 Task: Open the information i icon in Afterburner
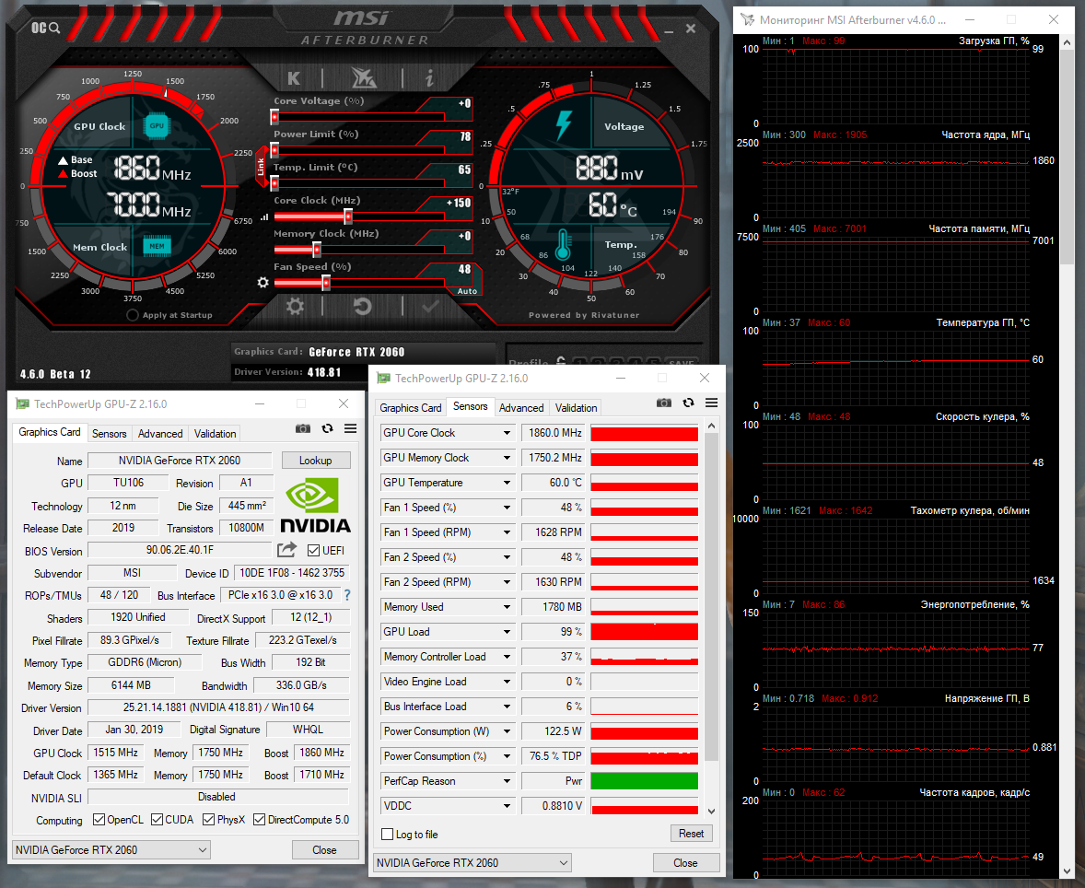pos(429,78)
